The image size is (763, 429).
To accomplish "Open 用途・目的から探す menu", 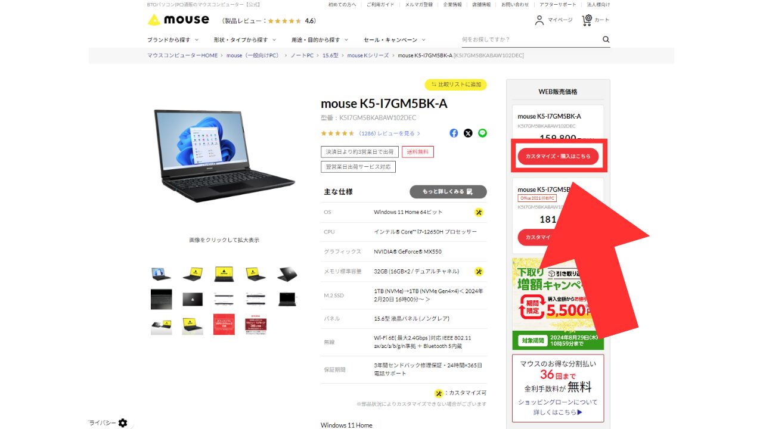I will click(320, 40).
